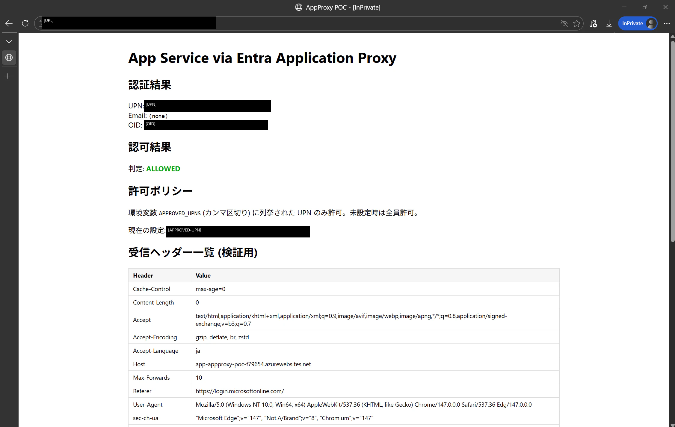Click the 'App Service via Entra Application Proxy' heading
This screenshot has height=427, width=675.
coord(262,58)
